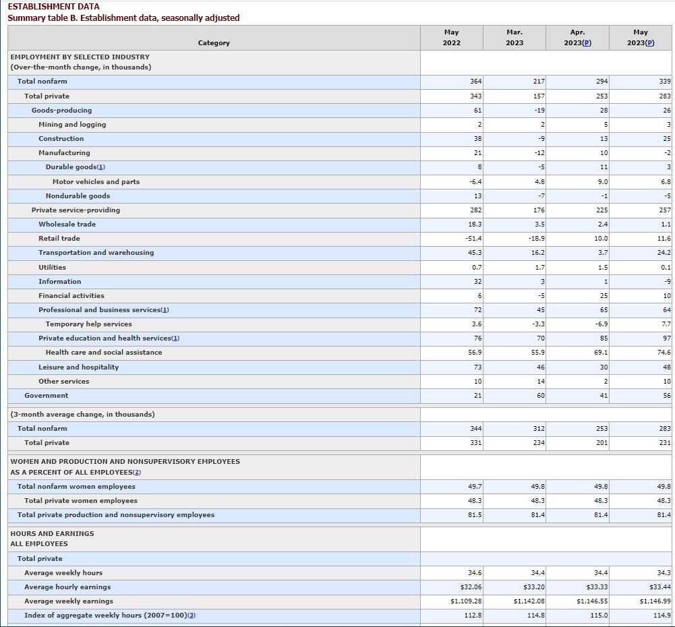Click the Summary table B title text
The height and width of the screenshot is (627, 675).
[123, 18]
